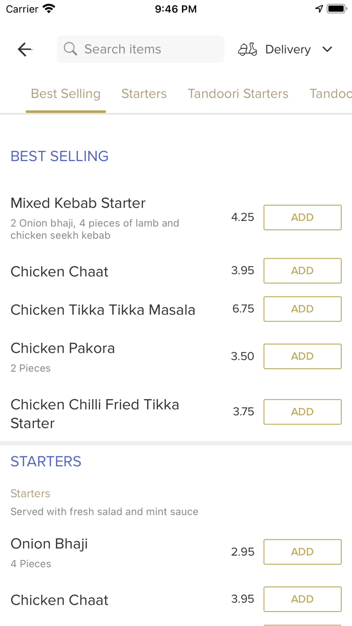Image resolution: width=352 pixels, height=626 pixels.
Task: Add Chicken Tikka Tikka Masala
Action: pyautogui.click(x=302, y=309)
